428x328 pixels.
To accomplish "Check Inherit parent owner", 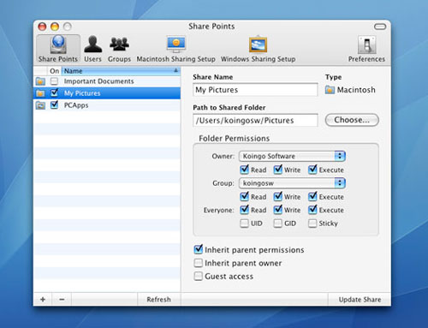I will tap(199, 263).
